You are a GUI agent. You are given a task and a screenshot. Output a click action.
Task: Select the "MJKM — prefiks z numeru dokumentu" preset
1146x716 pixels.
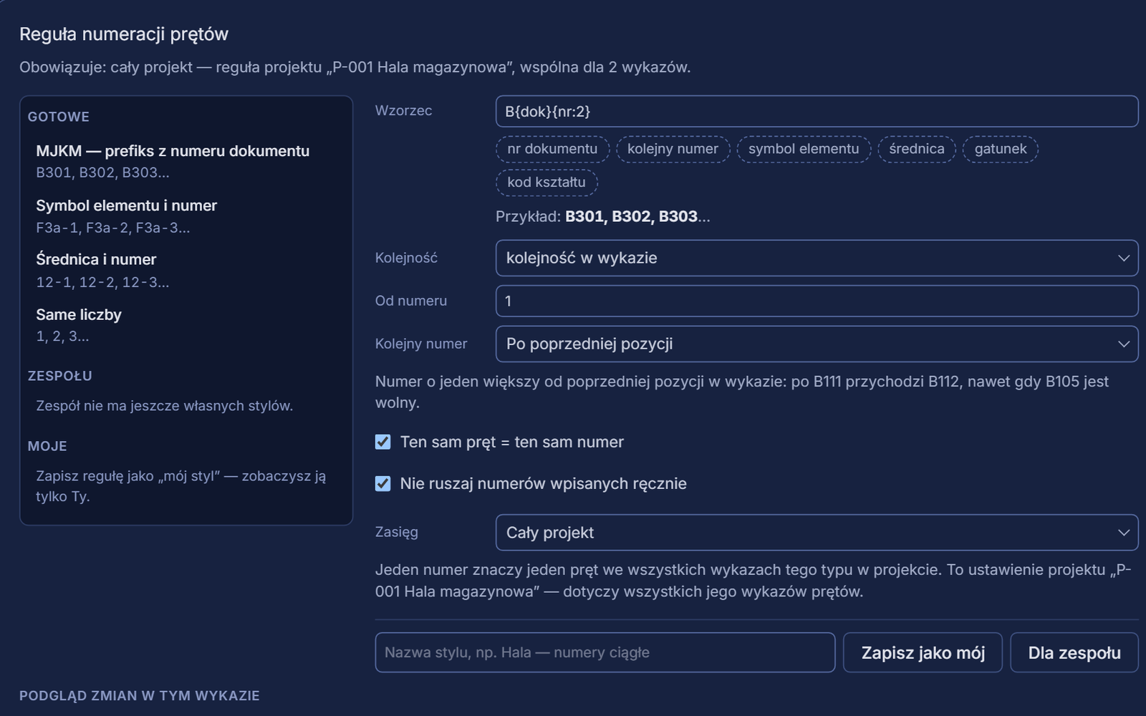tap(186, 161)
